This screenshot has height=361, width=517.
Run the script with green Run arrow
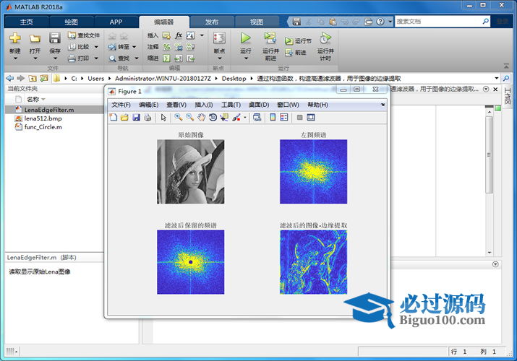245,38
